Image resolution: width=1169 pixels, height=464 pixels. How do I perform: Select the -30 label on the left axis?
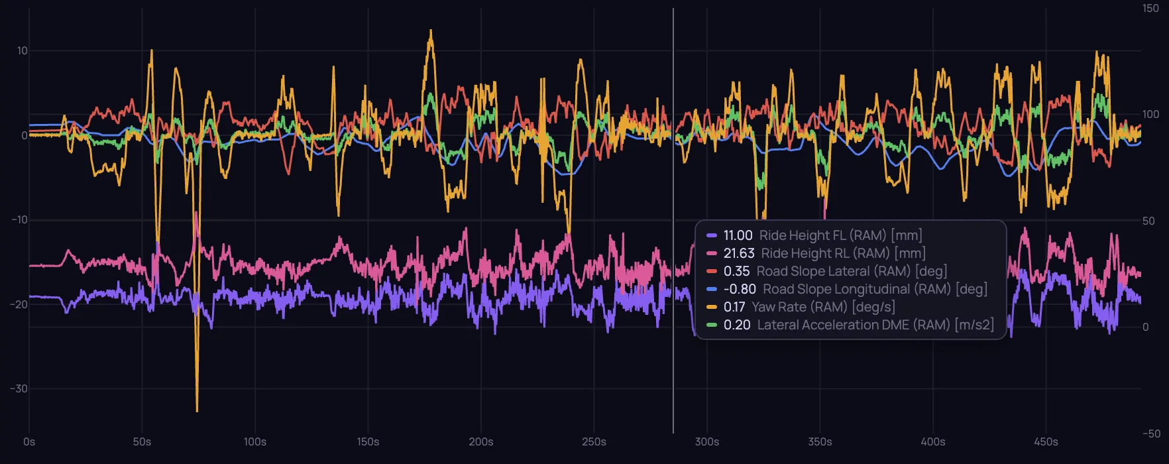tap(19, 389)
